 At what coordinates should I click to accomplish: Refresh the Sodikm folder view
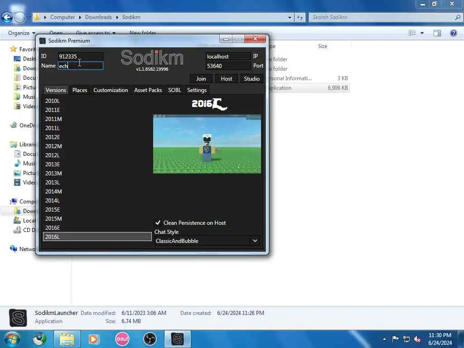[300, 18]
